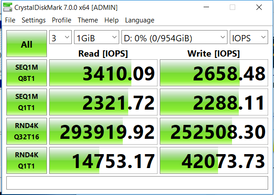Open the Profile menu
This screenshot has width=274, height=195.
pos(61,20)
